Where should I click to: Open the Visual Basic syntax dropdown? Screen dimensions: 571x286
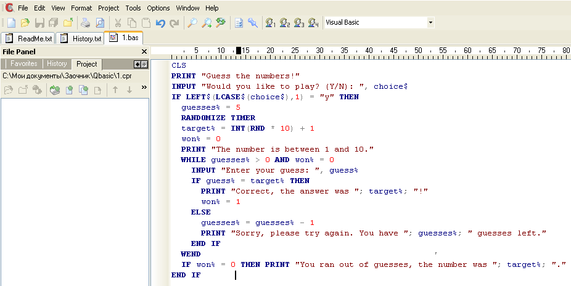(431, 23)
